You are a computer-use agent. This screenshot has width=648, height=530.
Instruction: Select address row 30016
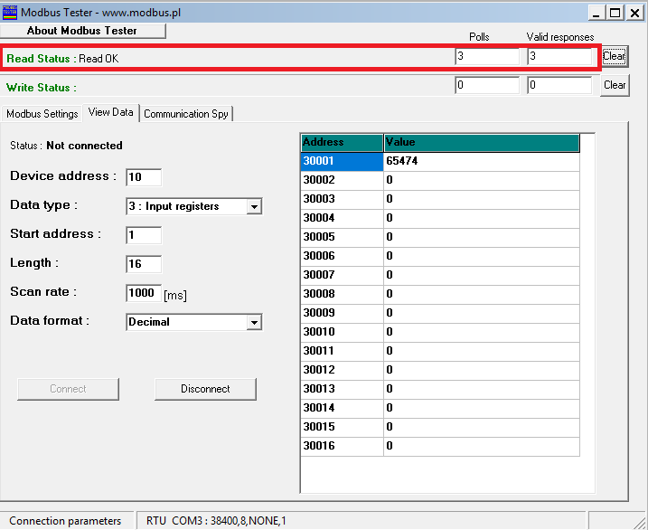pyautogui.click(x=343, y=447)
